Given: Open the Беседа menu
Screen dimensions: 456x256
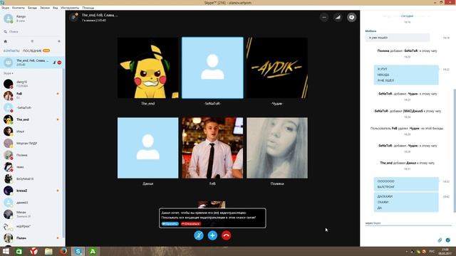Looking at the screenshot, I should tap(32, 8).
